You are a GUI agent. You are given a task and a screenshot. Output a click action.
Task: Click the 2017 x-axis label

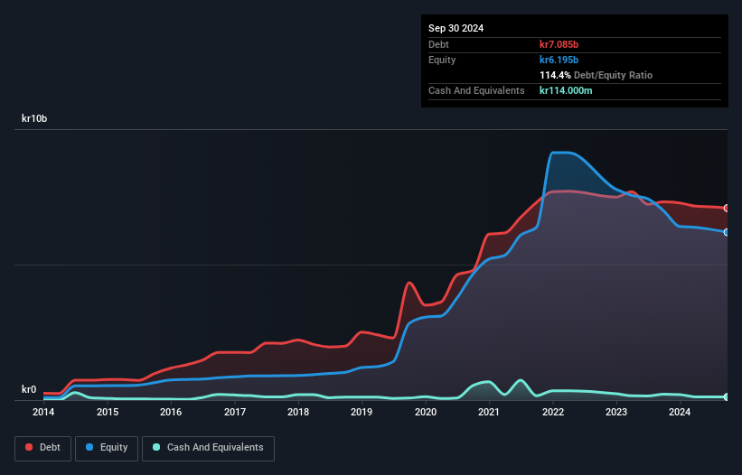[x=235, y=412]
